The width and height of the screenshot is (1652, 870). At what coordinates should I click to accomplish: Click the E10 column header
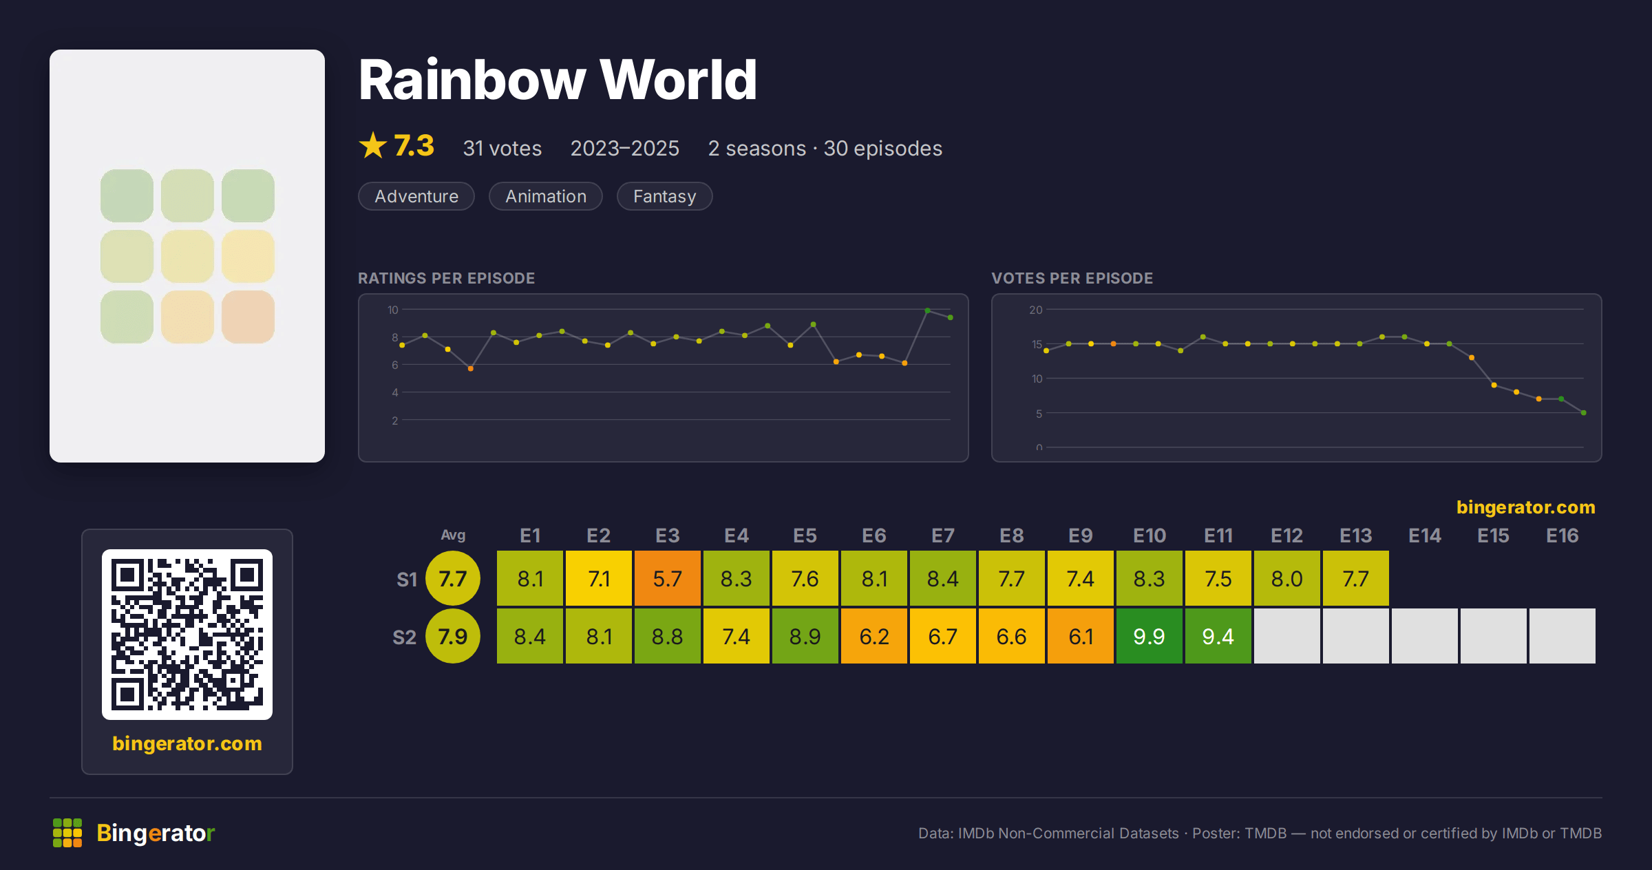pyautogui.click(x=1150, y=535)
